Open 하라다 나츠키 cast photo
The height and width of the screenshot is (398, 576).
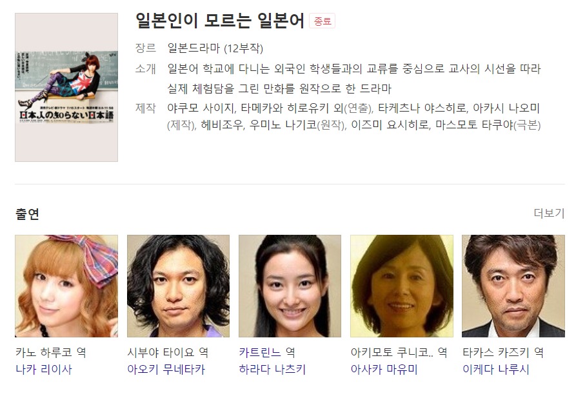pos(290,286)
